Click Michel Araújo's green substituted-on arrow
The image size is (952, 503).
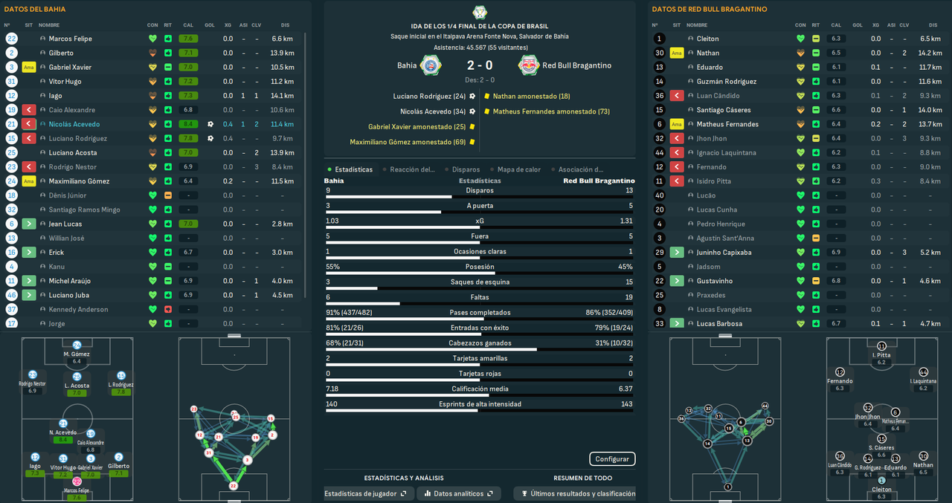tap(30, 281)
